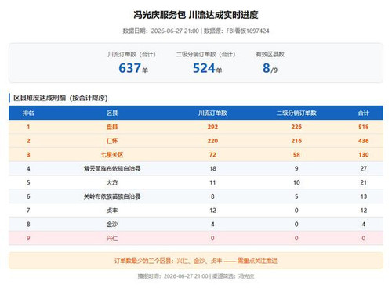Image resolution: width=392 pixels, height=288 pixels.
Task: Click the 数据日期 2026-06-27 21:00 subtitle line
Action: coord(196,31)
